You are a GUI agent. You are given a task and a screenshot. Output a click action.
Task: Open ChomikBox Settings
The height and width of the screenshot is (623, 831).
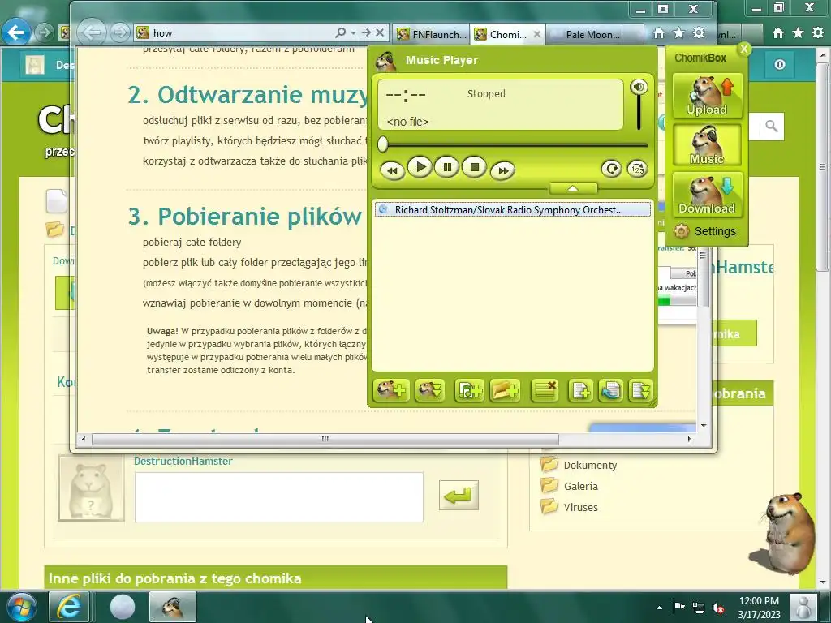(705, 231)
